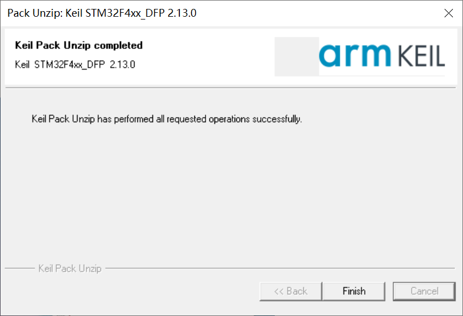
Task: Click the disabled << Back button
Action: click(x=290, y=291)
